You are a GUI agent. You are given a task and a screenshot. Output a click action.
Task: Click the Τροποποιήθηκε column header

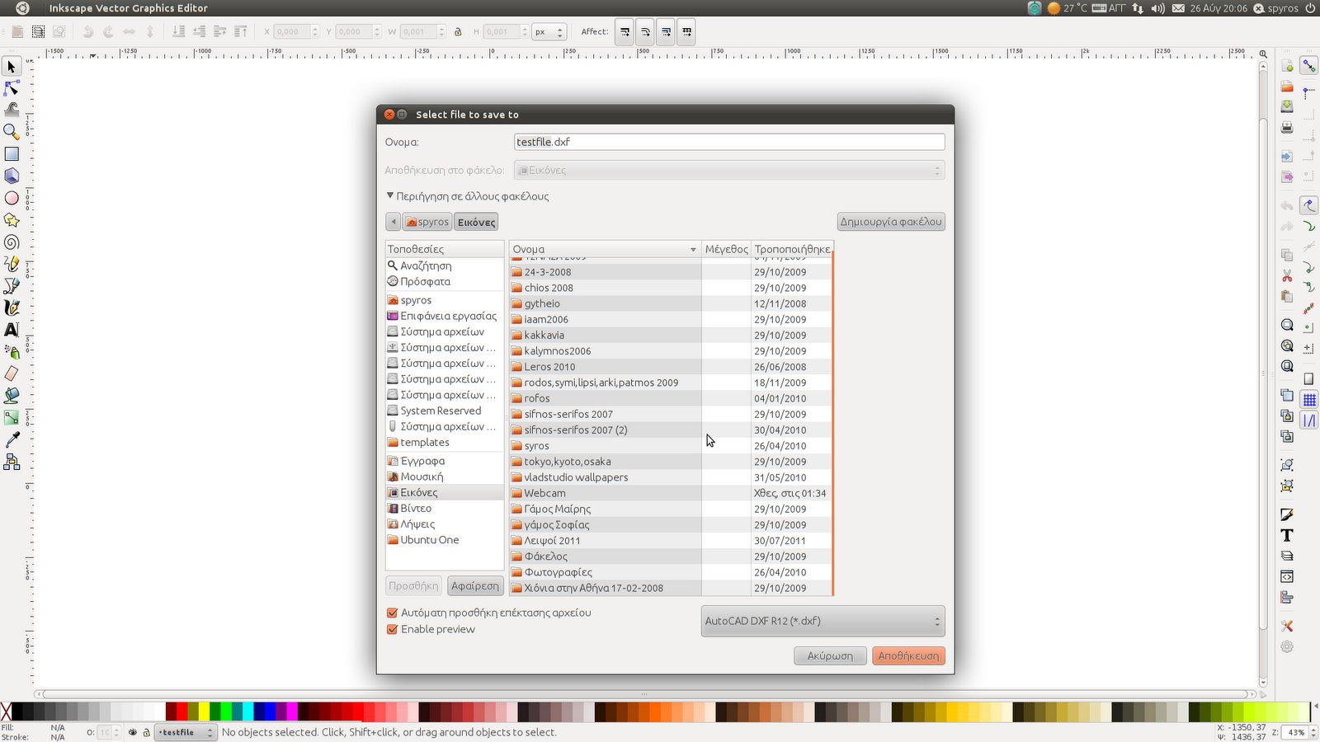click(792, 249)
